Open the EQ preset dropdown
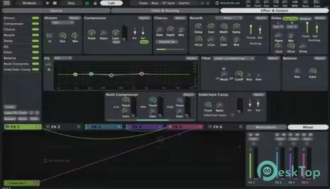 pos(62,58)
